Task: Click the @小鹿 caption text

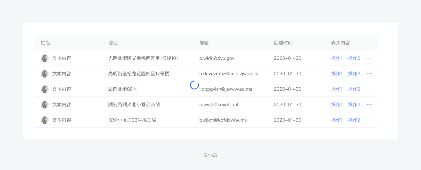Action: click(210, 155)
